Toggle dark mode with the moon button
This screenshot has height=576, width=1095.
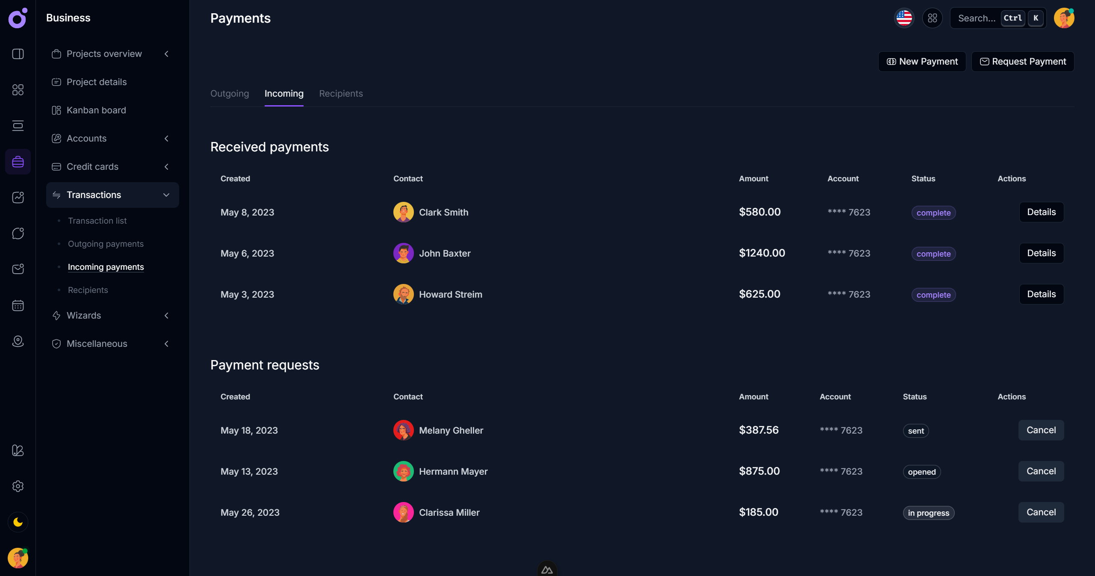[18, 522]
